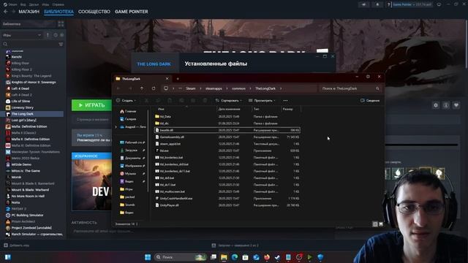Open Steam icon on the taskbar
This screenshot has width=468, height=263.
277,257
